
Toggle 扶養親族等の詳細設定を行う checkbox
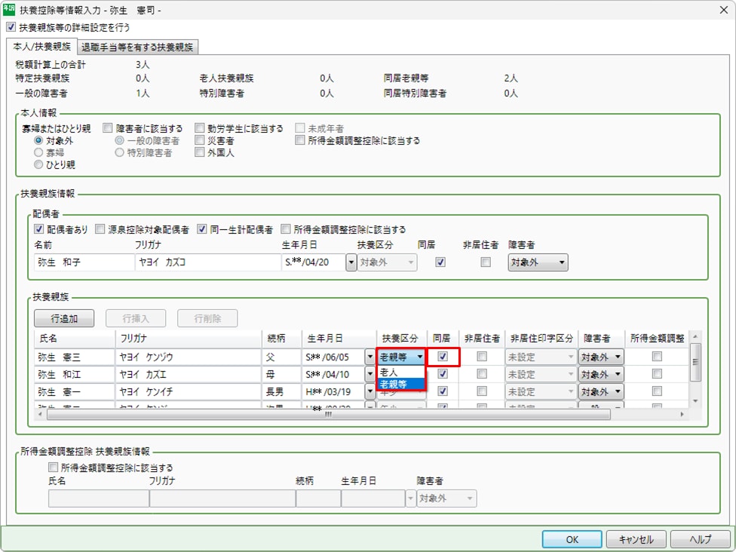point(11,27)
